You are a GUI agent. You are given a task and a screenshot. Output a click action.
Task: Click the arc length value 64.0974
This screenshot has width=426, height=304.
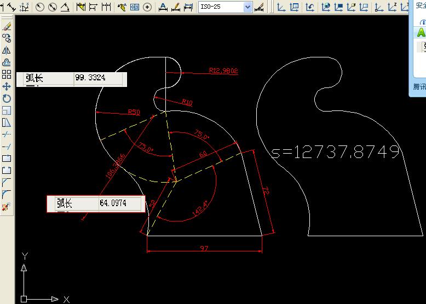click(x=113, y=203)
